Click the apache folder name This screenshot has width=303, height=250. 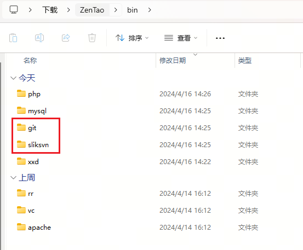click(x=39, y=228)
